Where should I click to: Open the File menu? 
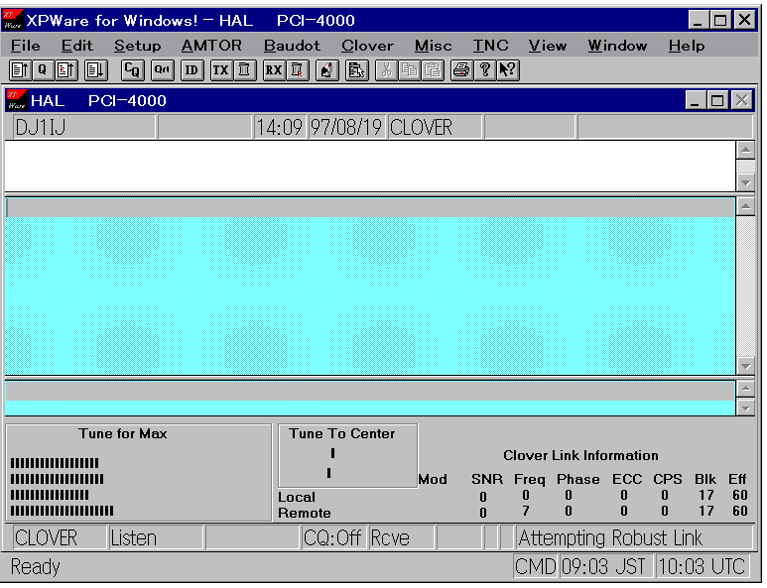point(26,46)
